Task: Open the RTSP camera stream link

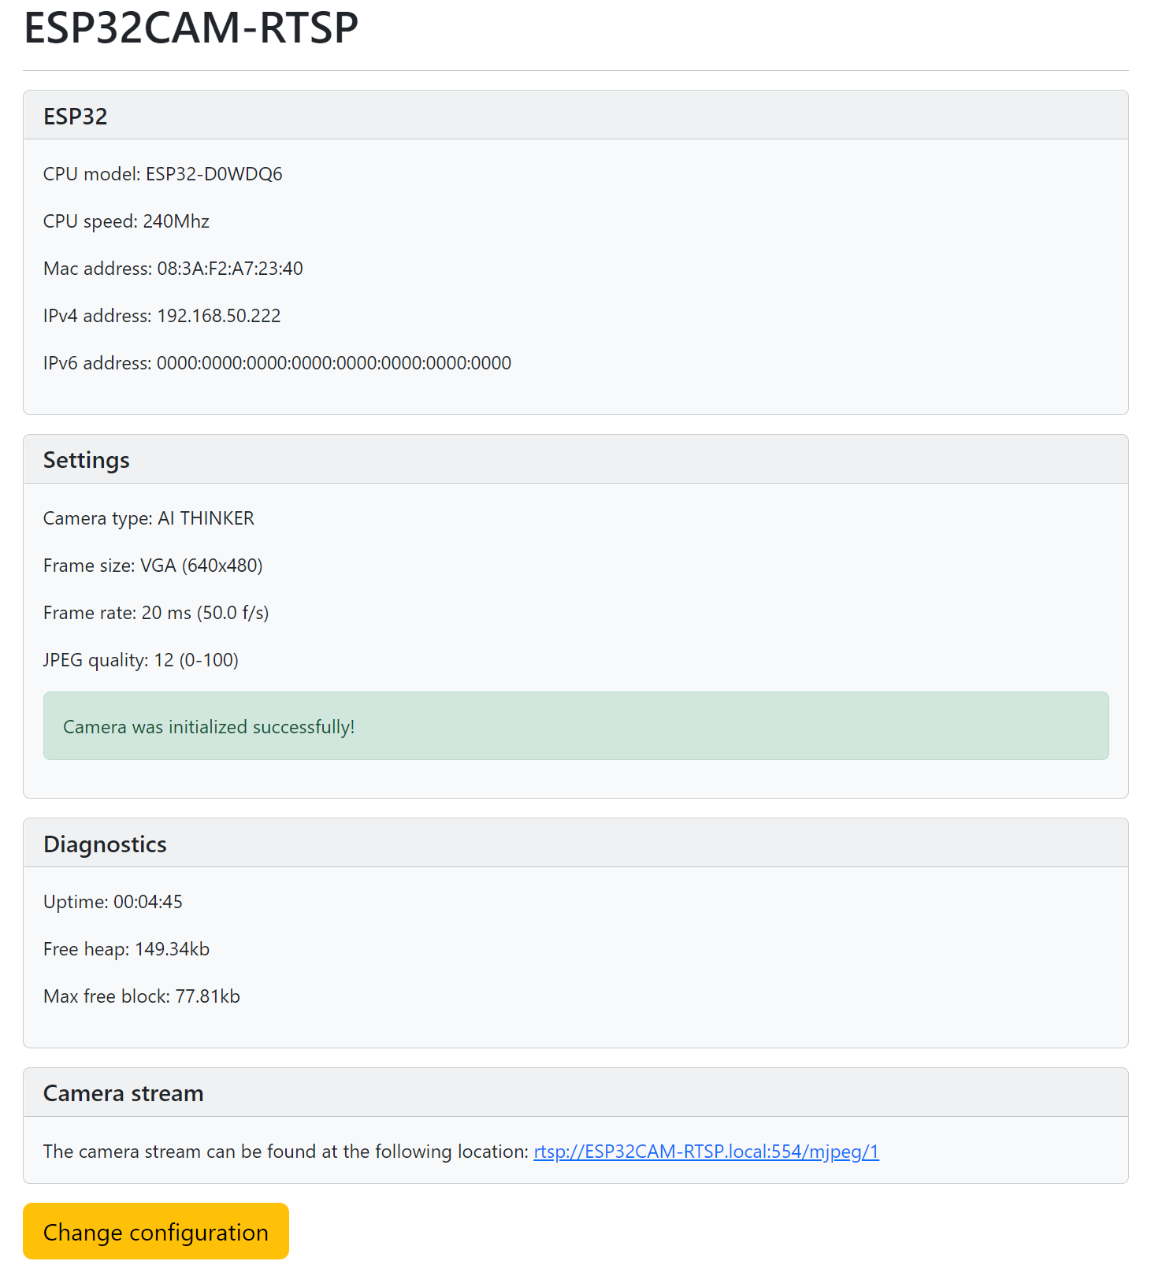Action: [706, 1151]
